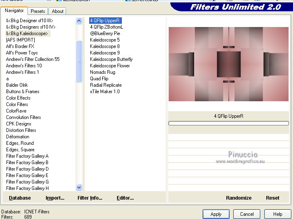Select the ColorRave category
This screenshot has width=293, height=219.
click(x=16, y=111)
